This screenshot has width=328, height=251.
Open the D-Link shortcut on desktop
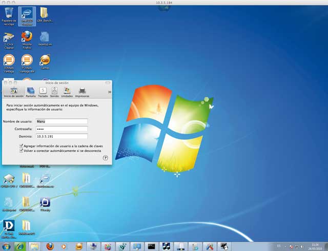tap(9, 229)
